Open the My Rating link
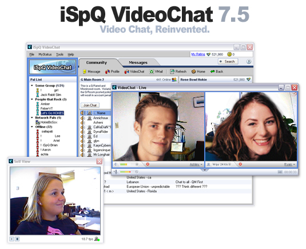306x249 pixels. [x=198, y=54]
